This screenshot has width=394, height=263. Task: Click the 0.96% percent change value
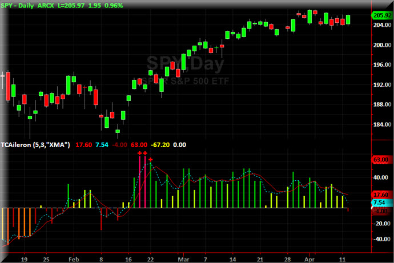114,6
